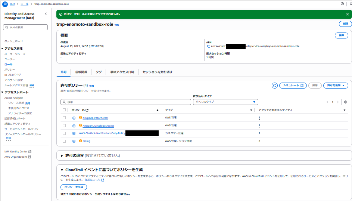Viewport: 352px width, 201px height.
Task: Open AWS Organizations external link
Action: point(18,157)
